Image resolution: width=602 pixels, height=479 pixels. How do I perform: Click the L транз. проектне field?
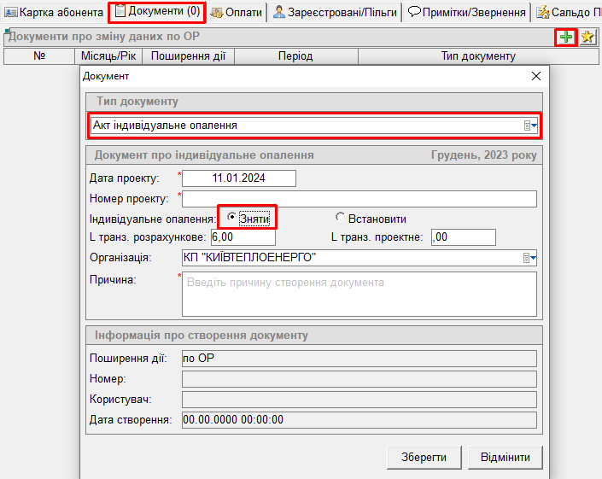pyautogui.click(x=463, y=237)
